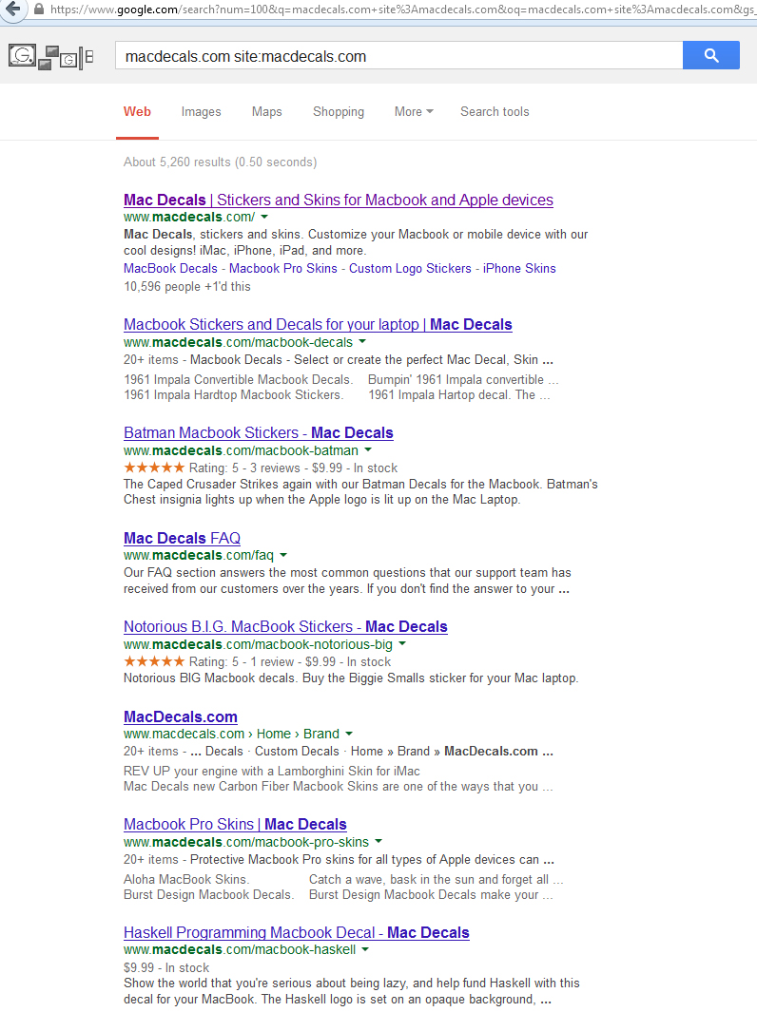Open the More search options menu
The width and height of the screenshot is (757, 1012).
(x=414, y=112)
